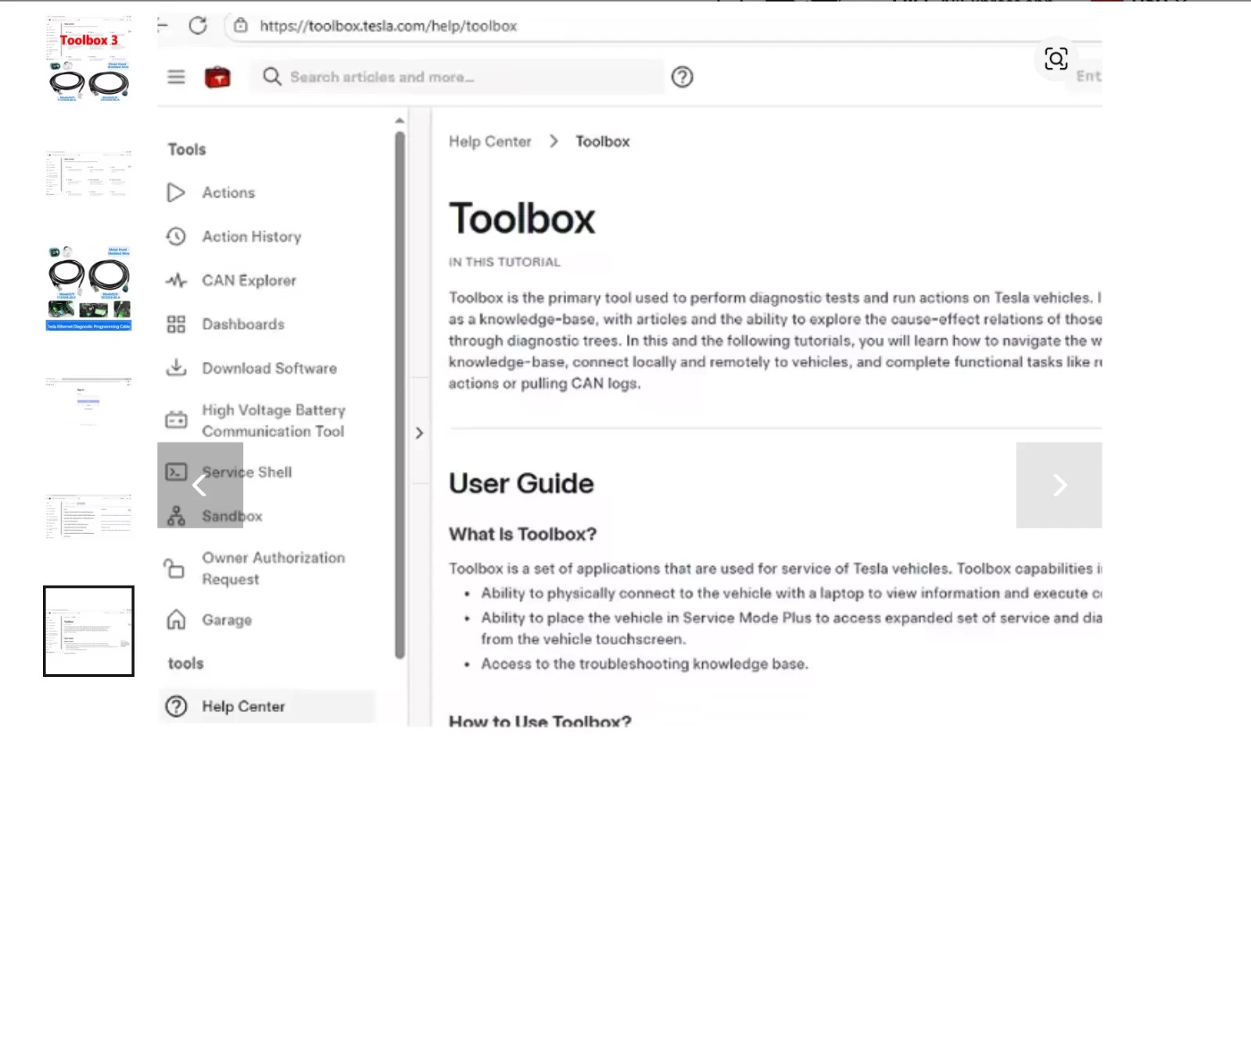This screenshot has width=1251, height=1039.
Task: Click the Owner Authorization Request icon
Action: [x=174, y=568]
